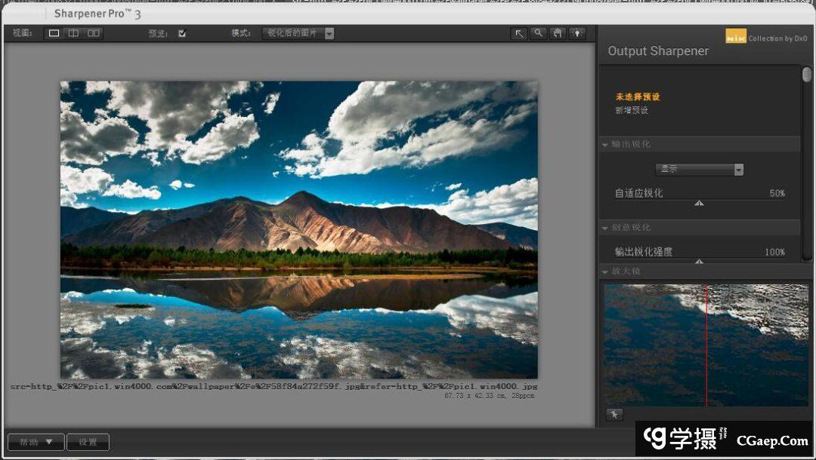Switch to side-by-side preview view icon
Screen dimensions: 816x460
93,33
